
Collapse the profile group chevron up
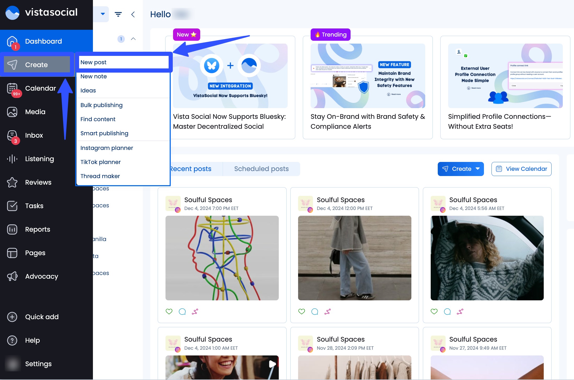point(133,39)
